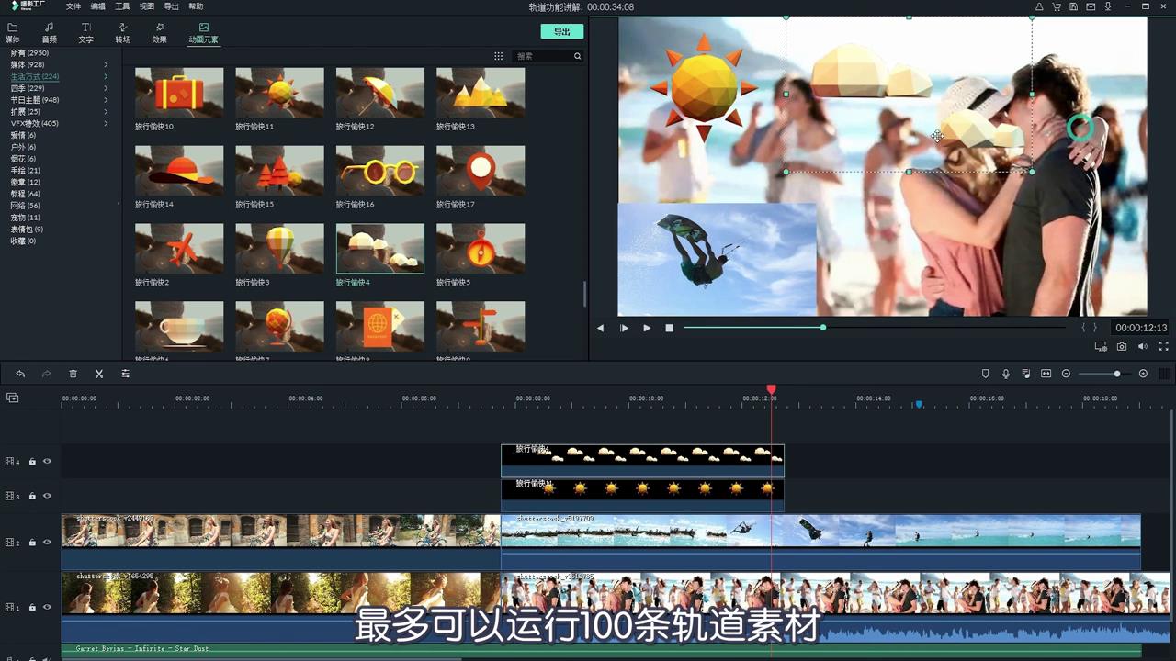The image size is (1176, 661).
Task: Switch thumbnails to grid view icon
Action: coord(498,56)
